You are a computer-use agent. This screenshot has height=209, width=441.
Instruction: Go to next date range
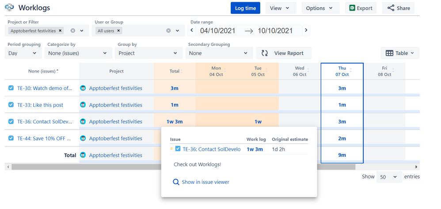point(306,30)
